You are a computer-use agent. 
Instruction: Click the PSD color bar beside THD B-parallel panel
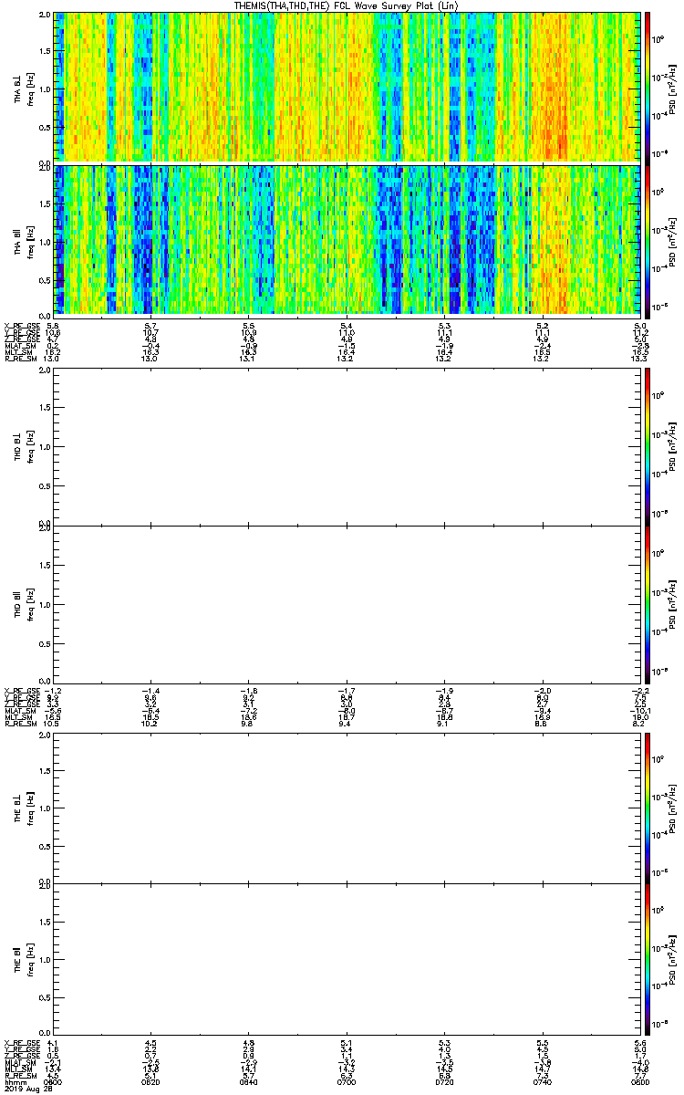[648, 604]
